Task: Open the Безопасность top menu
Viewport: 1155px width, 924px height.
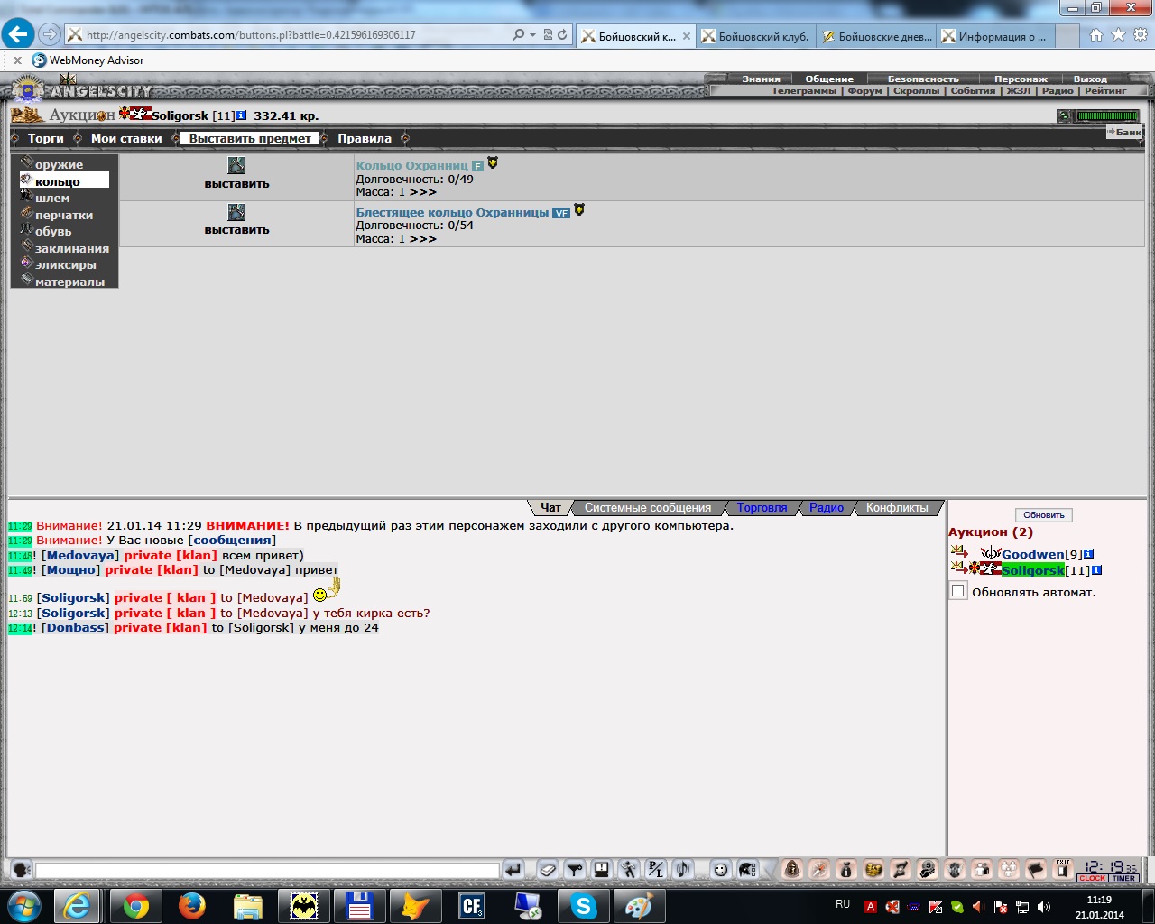Action: click(x=923, y=79)
